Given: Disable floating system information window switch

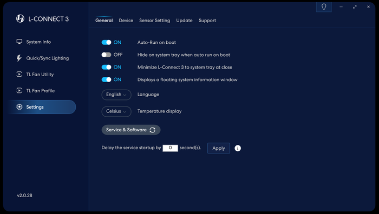Looking at the screenshot, I should pos(106,79).
